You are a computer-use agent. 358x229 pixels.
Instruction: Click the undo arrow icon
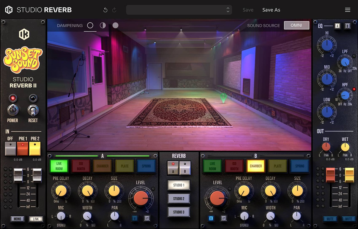[x=105, y=9]
